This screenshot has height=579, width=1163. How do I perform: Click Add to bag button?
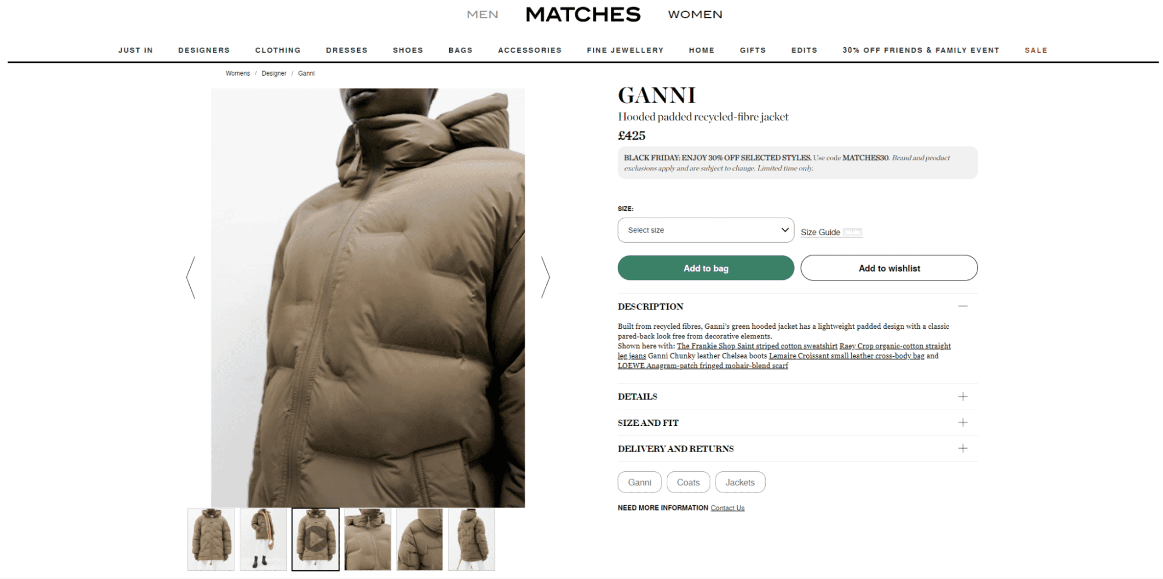(706, 268)
